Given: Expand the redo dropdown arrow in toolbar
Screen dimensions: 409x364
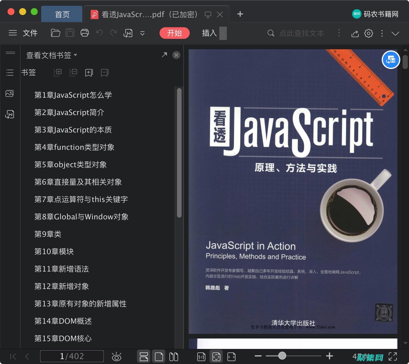Looking at the screenshot, I should pyautogui.click(x=142, y=33).
